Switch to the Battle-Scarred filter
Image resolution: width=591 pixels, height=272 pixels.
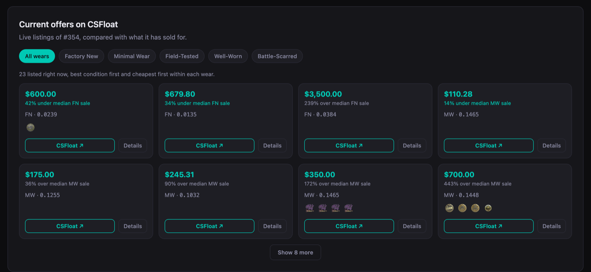277,56
